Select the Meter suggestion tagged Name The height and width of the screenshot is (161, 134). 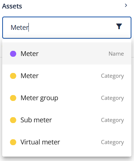pyautogui.click(x=67, y=53)
